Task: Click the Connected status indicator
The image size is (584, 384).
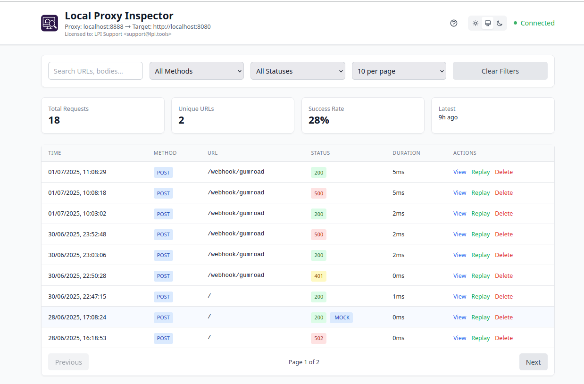Action: (x=534, y=23)
